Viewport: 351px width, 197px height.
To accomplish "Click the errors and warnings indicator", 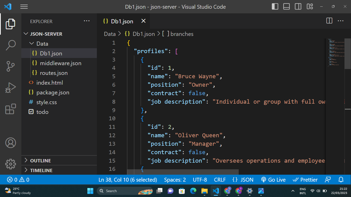I will (x=18, y=180).
